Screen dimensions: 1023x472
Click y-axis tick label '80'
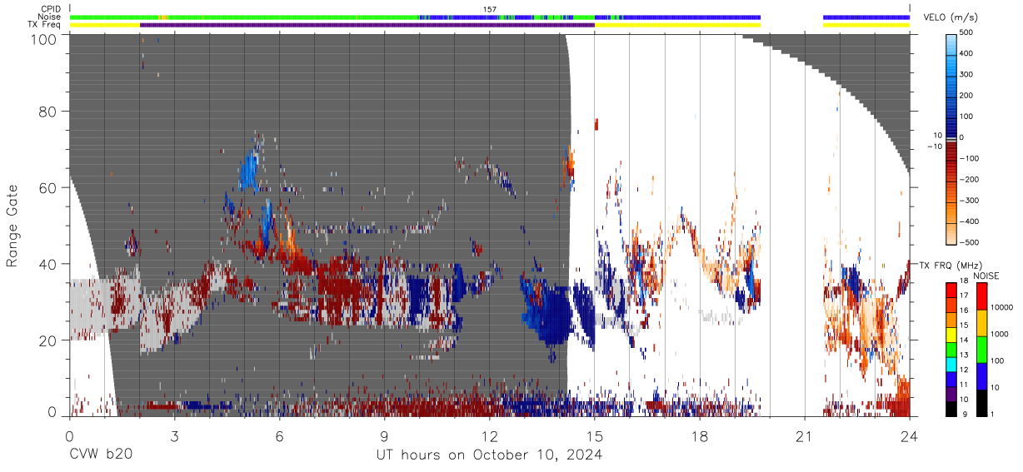[x=47, y=111]
